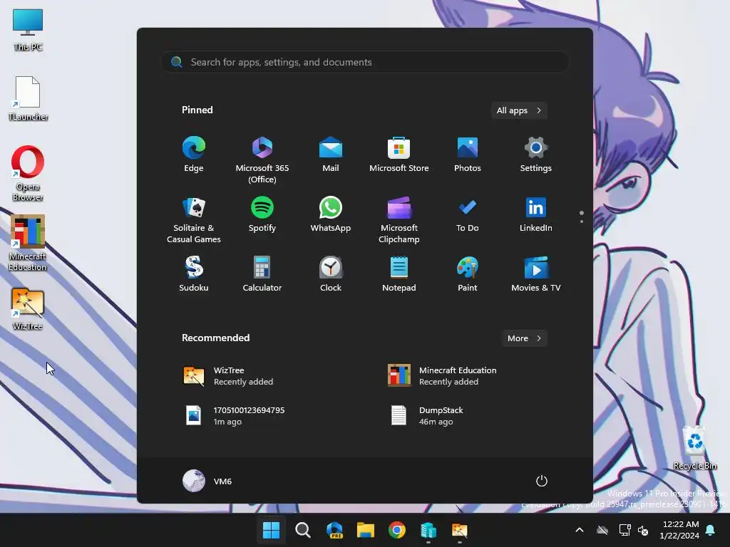The image size is (730, 547).
Task: Switch to WizTree on the taskbar
Action: pos(460,530)
